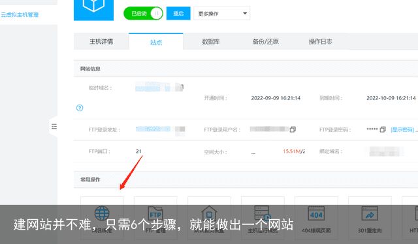The height and width of the screenshot is (244, 418).
Task: Open the default homepage house icon
Action: 209,213
